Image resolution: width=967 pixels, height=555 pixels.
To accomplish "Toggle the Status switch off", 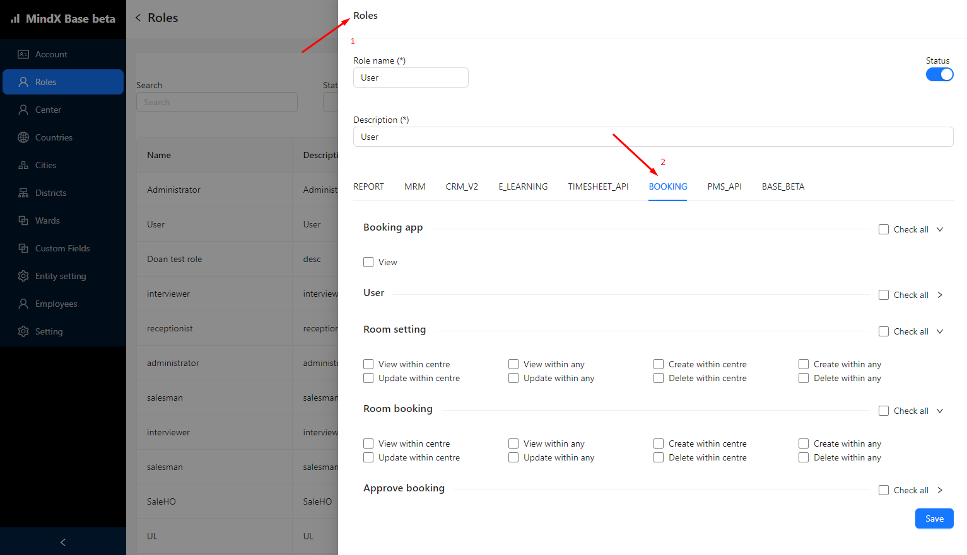I will [939, 74].
